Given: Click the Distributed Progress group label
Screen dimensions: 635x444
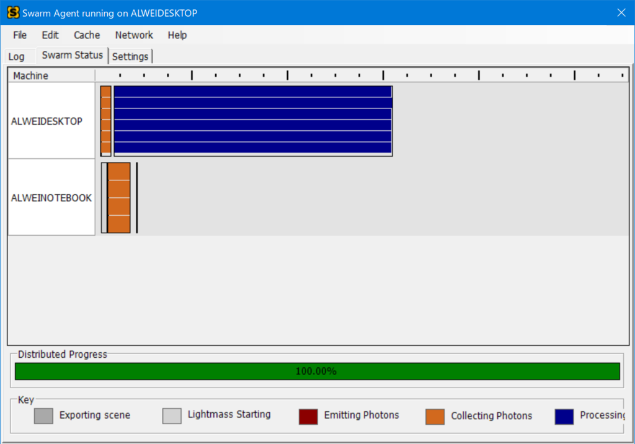Looking at the screenshot, I should pyautogui.click(x=63, y=355).
